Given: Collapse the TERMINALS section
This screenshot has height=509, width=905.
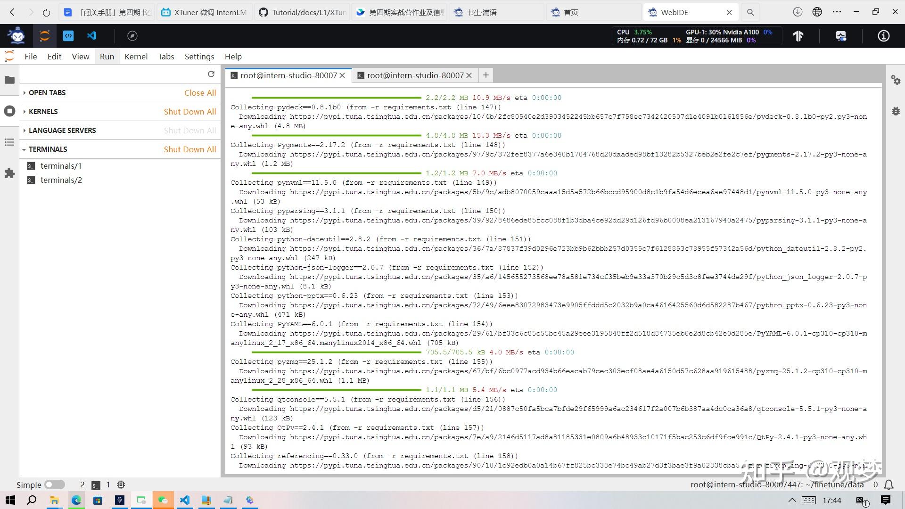Looking at the screenshot, I should (48, 149).
